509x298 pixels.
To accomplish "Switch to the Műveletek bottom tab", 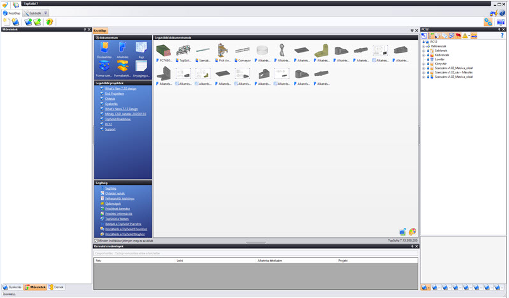I will pyautogui.click(x=35, y=287).
